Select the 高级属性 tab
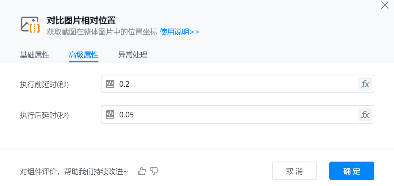This screenshot has width=394, height=186. [84, 55]
